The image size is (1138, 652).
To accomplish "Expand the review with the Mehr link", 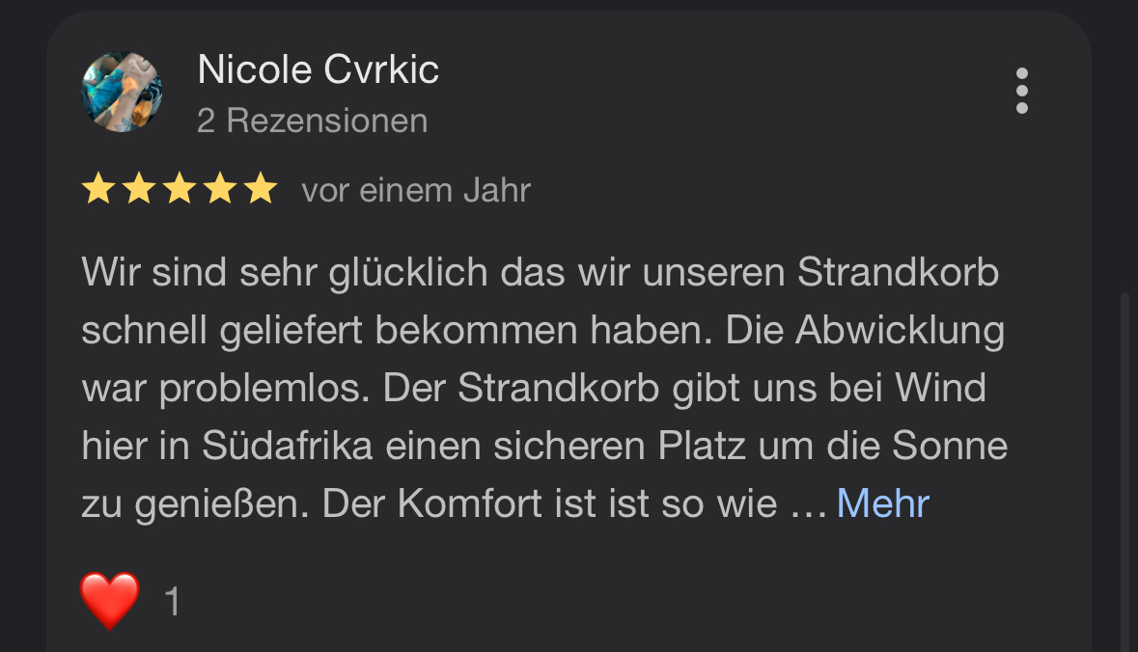I will pos(882,503).
